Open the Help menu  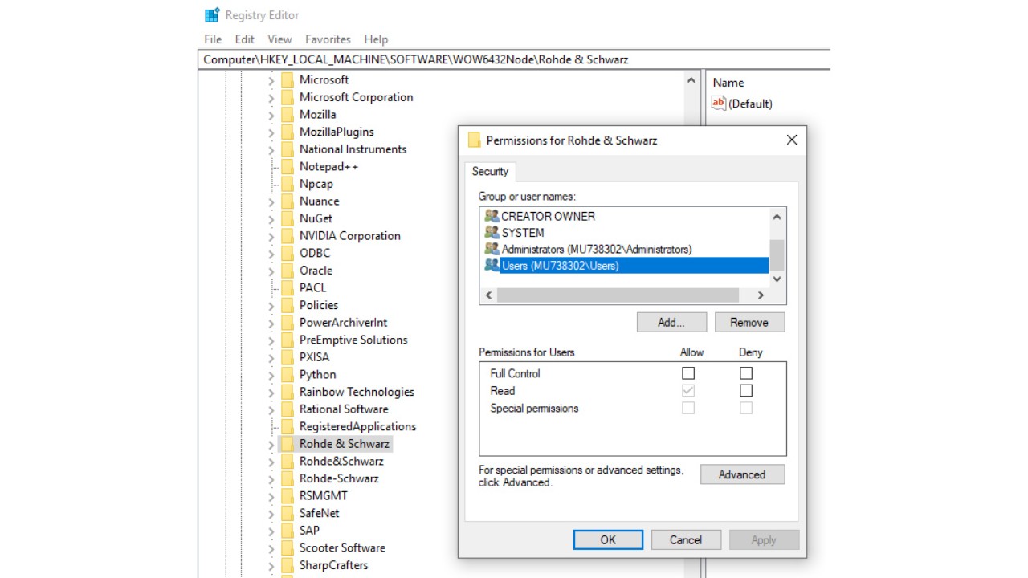pos(376,39)
